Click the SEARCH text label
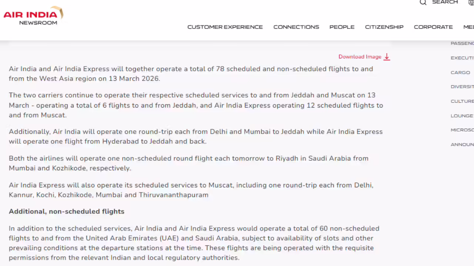 (x=445, y=2)
